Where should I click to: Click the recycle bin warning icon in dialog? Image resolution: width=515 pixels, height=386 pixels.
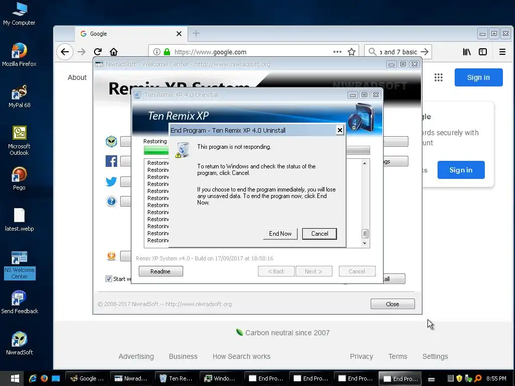click(x=182, y=150)
